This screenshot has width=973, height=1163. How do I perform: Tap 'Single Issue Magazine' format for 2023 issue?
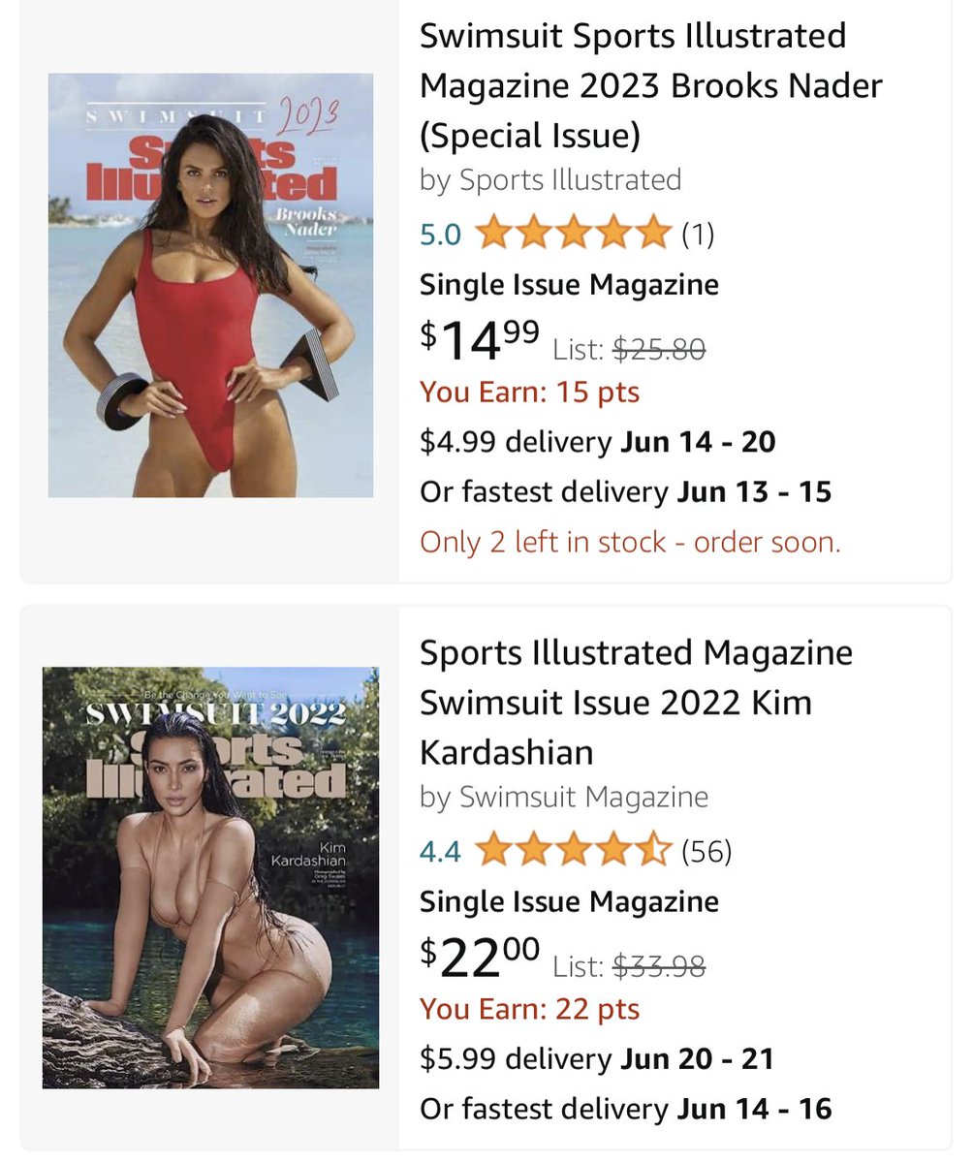pyautogui.click(x=569, y=285)
